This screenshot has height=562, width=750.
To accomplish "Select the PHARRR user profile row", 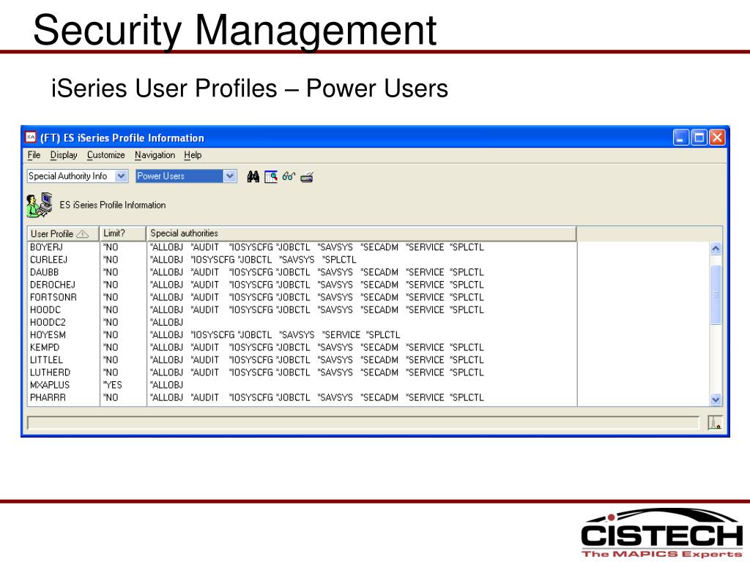I will pyautogui.click(x=302, y=397).
